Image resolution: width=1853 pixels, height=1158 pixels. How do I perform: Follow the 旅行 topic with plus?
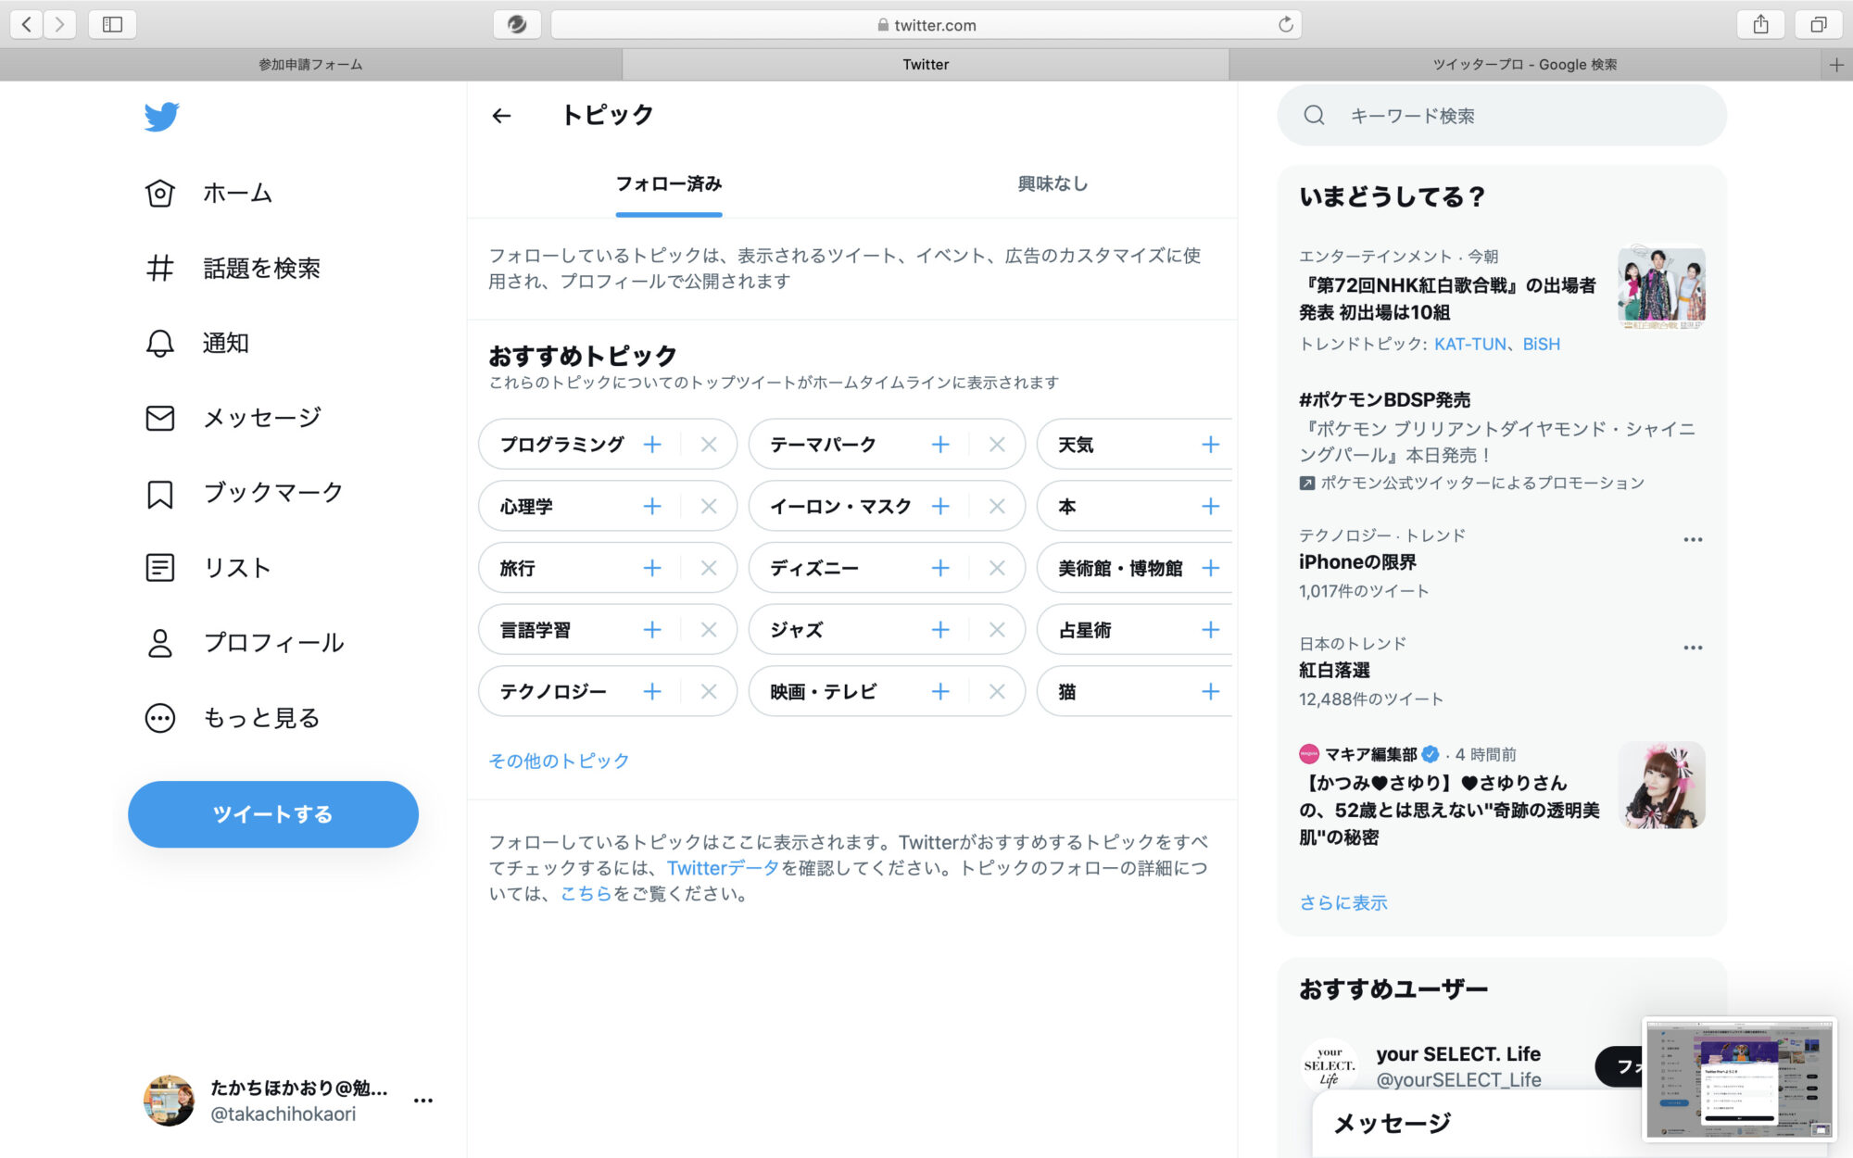[652, 568]
